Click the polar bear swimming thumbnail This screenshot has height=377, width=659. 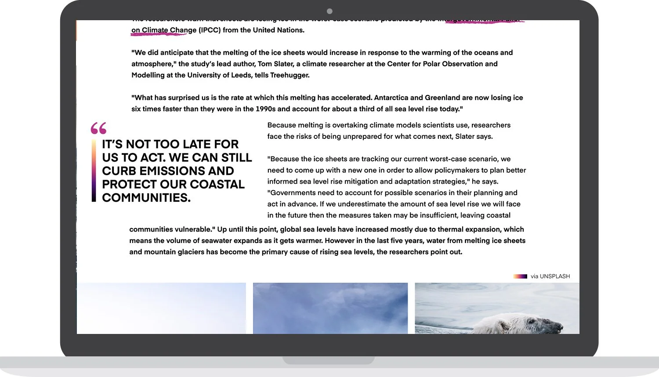pyautogui.click(x=497, y=308)
